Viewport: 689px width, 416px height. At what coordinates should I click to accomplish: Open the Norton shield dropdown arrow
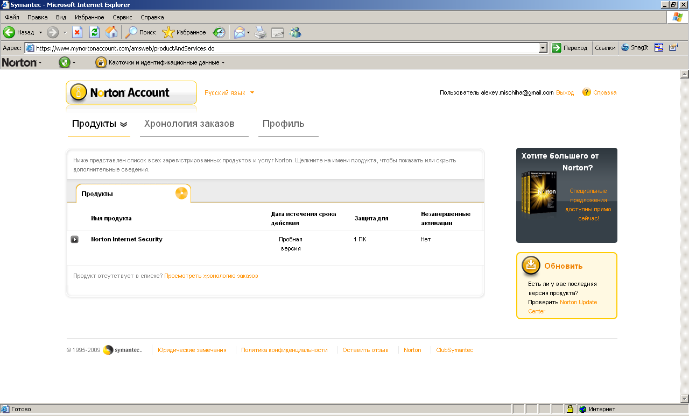point(74,63)
